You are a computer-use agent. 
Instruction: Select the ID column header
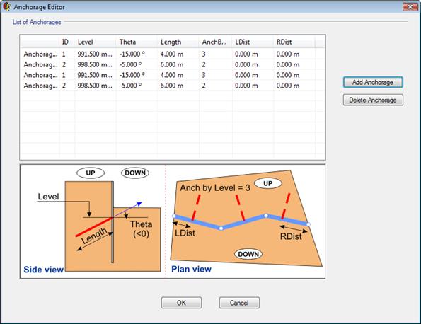[67, 42]
